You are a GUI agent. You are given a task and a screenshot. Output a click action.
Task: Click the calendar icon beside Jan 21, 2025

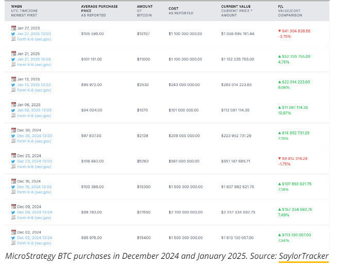click(13, 54)
